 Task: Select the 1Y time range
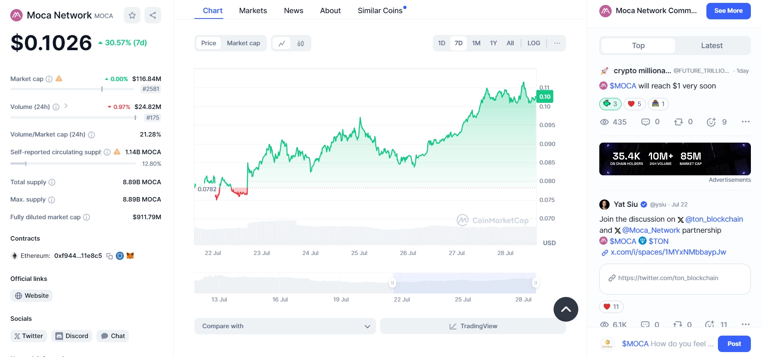[493, 43]
